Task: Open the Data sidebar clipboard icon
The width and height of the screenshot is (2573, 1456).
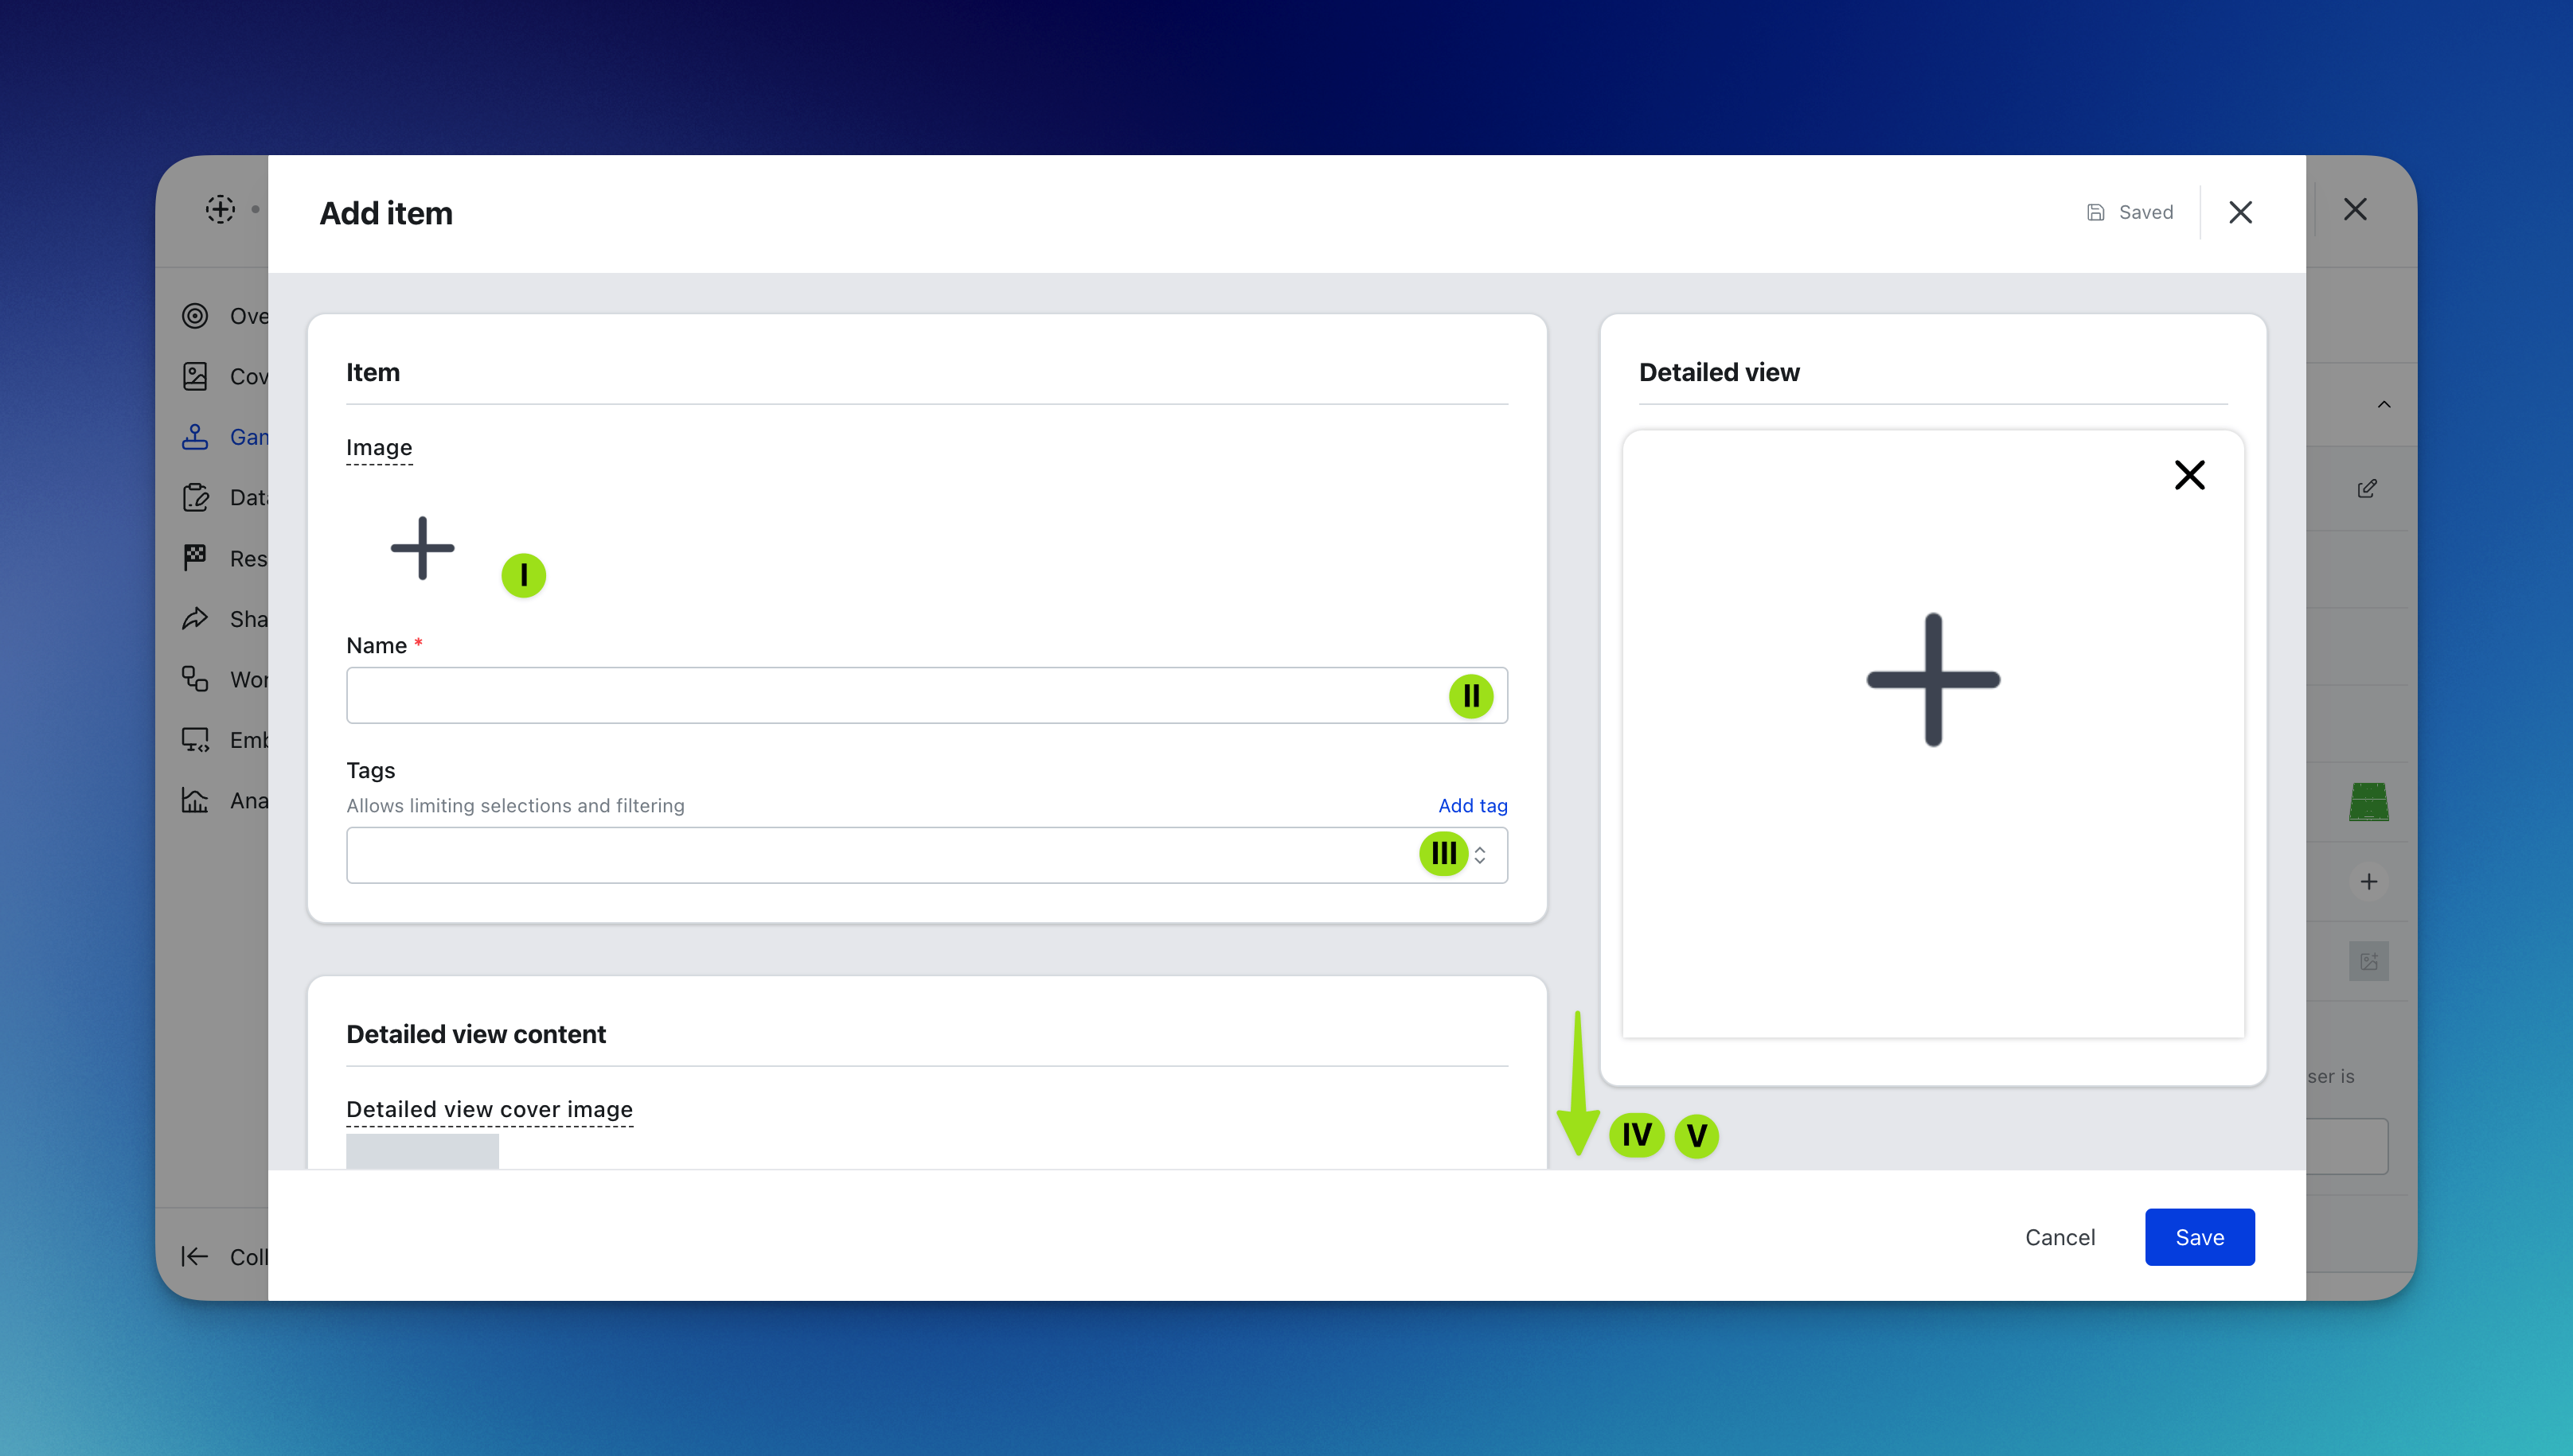Action: click(x=195, y=497)
